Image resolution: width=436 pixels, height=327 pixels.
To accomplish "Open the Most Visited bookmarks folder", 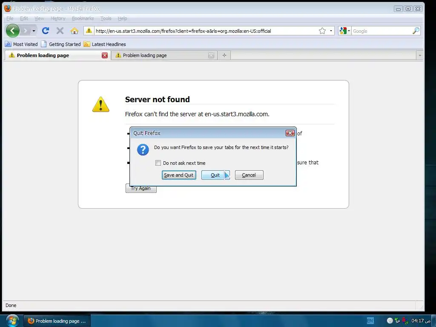I will [x=21, y=44].
